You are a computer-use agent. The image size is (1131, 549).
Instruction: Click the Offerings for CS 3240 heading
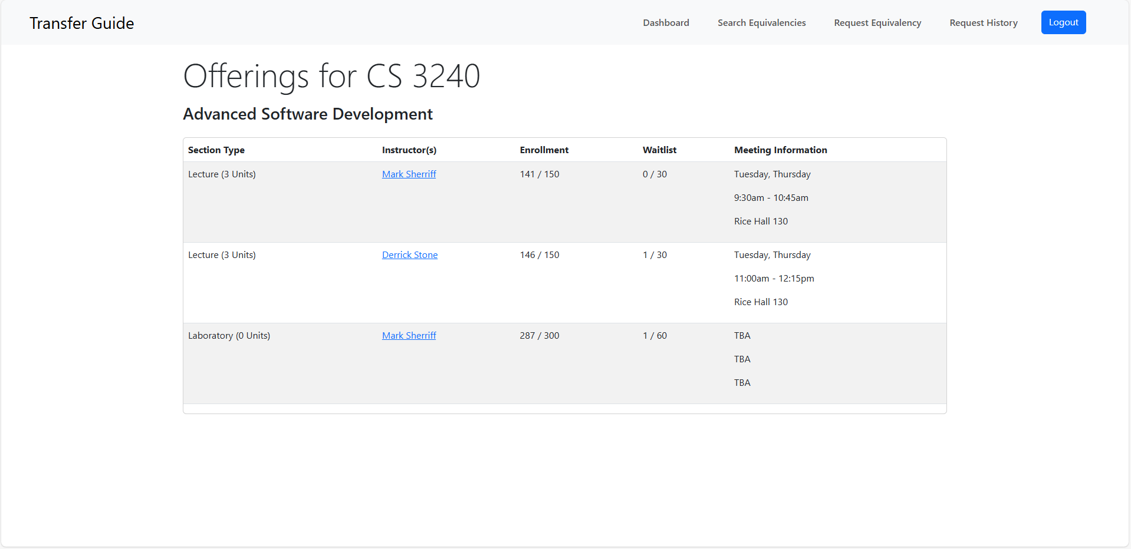point(331,75)
